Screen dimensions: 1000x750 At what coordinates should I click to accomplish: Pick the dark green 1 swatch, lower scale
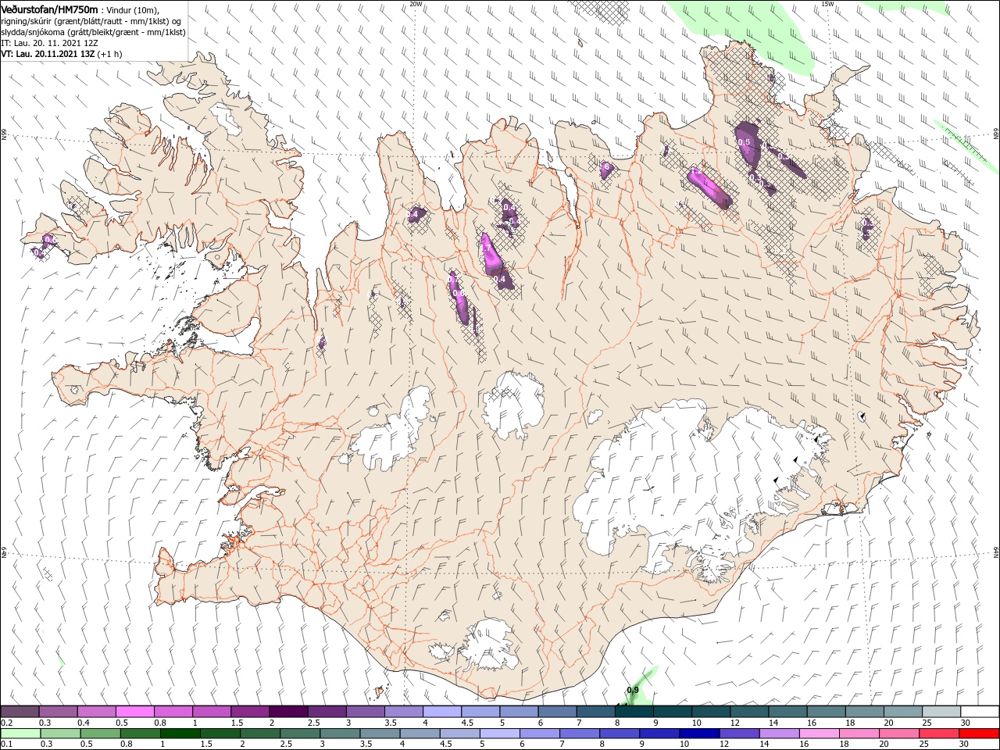pos(180,734)
